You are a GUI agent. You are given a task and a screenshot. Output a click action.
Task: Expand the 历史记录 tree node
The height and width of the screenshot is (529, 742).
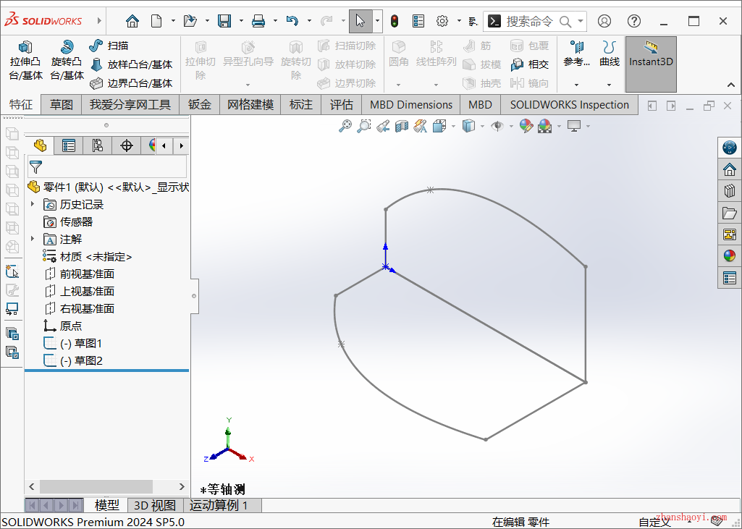[x=33, y=204]
